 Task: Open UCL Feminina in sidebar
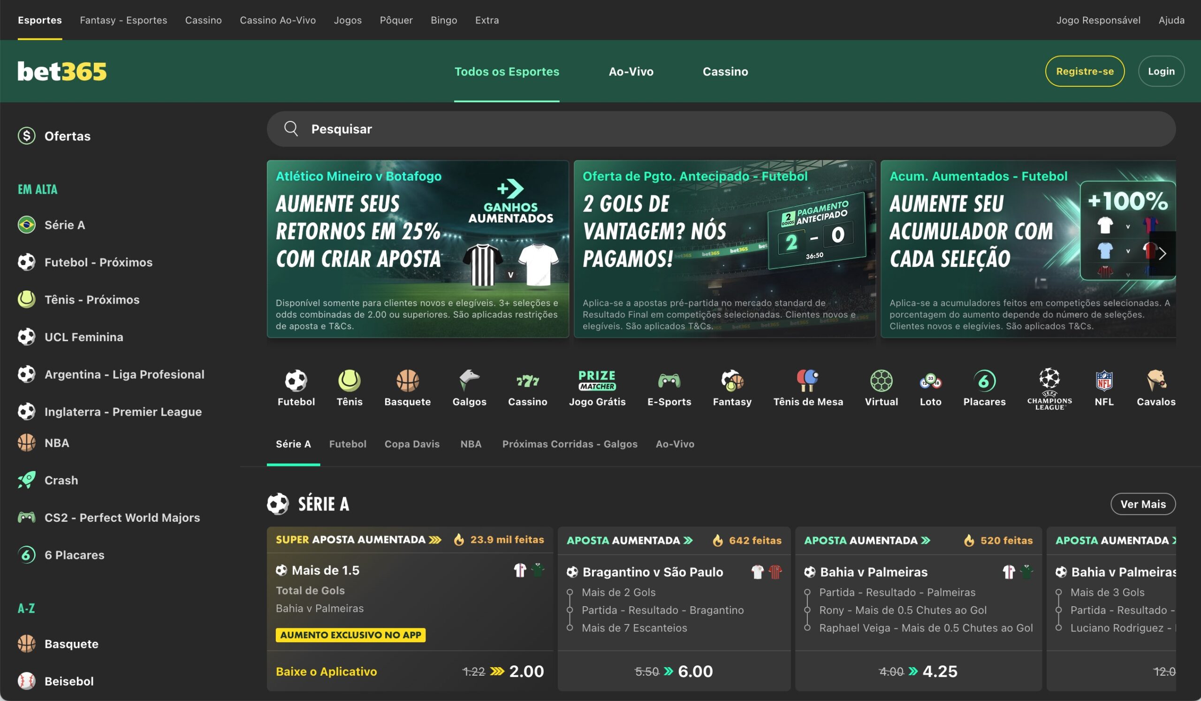click(x=84, y=336)
